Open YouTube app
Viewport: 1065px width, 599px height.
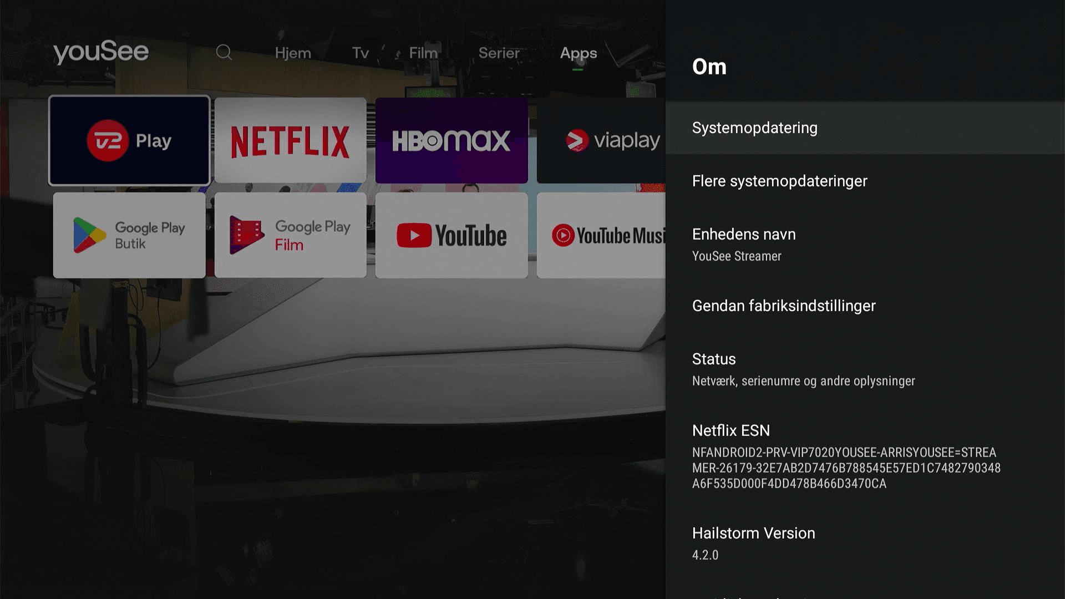[x=452, y=235]
